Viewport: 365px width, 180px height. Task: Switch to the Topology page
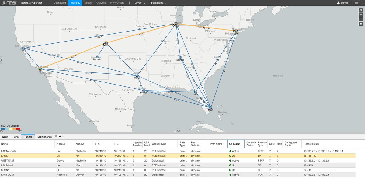75,3
